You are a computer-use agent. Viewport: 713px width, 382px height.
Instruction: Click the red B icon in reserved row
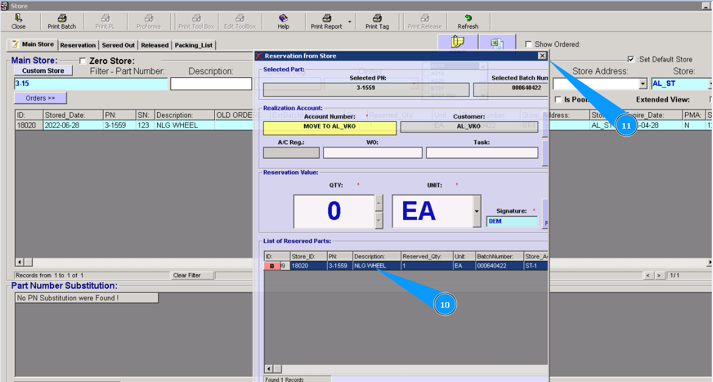pos(272,266)
